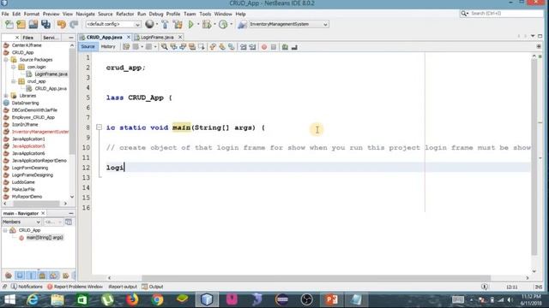Collapse the com.login package node
The height and width of the screenshot is (308, 549).
14,67
